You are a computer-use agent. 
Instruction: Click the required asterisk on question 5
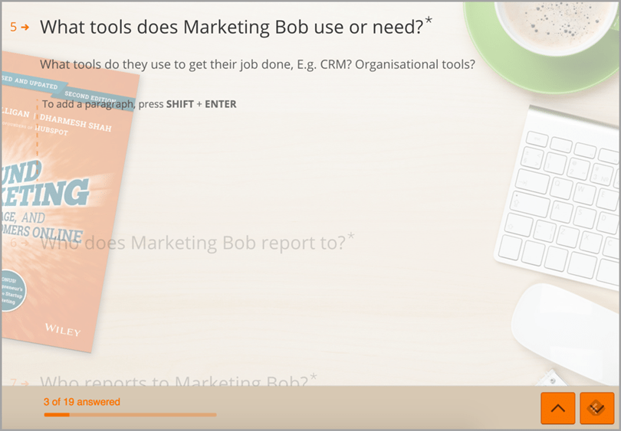428,21
